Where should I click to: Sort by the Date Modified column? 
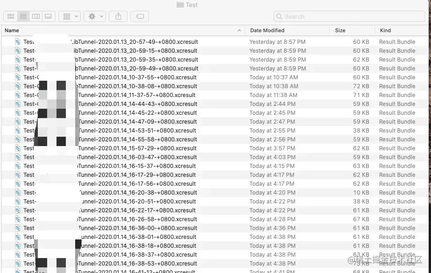[267, 30]
